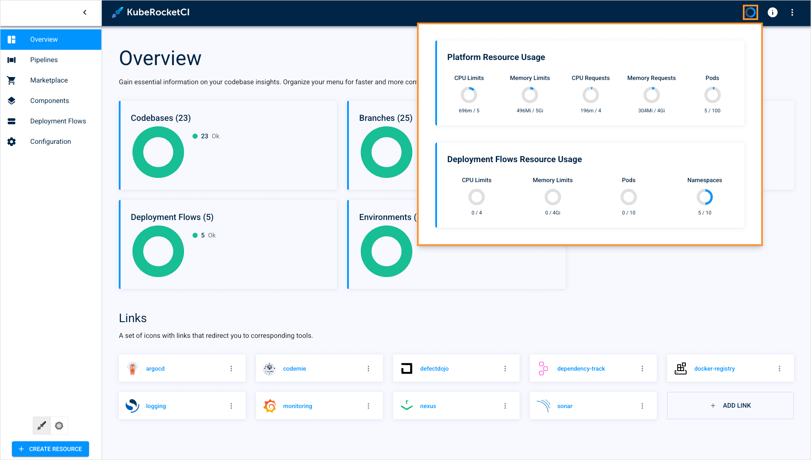
Task: Click ADD LINK to add a new tool
Action: tap(730, 406)
